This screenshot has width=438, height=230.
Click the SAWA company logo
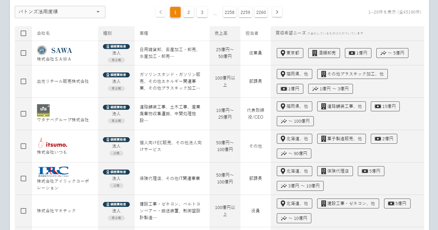click(55, 50)
